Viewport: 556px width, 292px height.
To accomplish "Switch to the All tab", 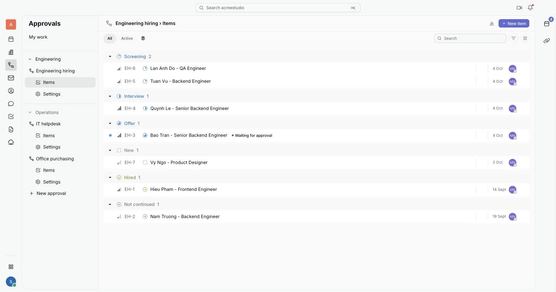I will (110, 38).
